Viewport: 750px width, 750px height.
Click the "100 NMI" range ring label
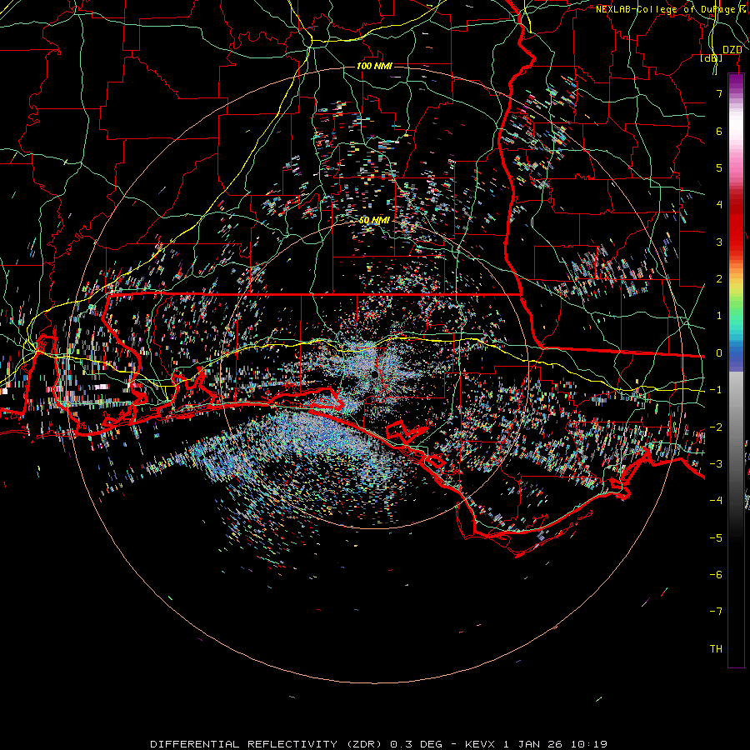374,66
